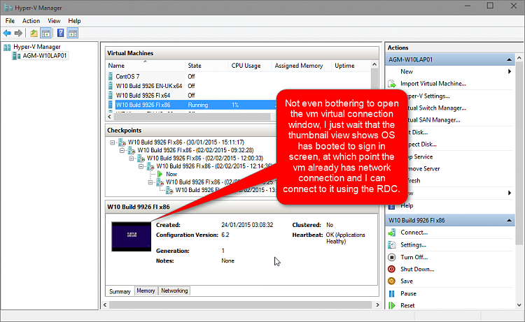Click Virtual Machines list scroll left arrow
Image resolution: width=525 pixels, height=322 pixels.
[109, 117]
